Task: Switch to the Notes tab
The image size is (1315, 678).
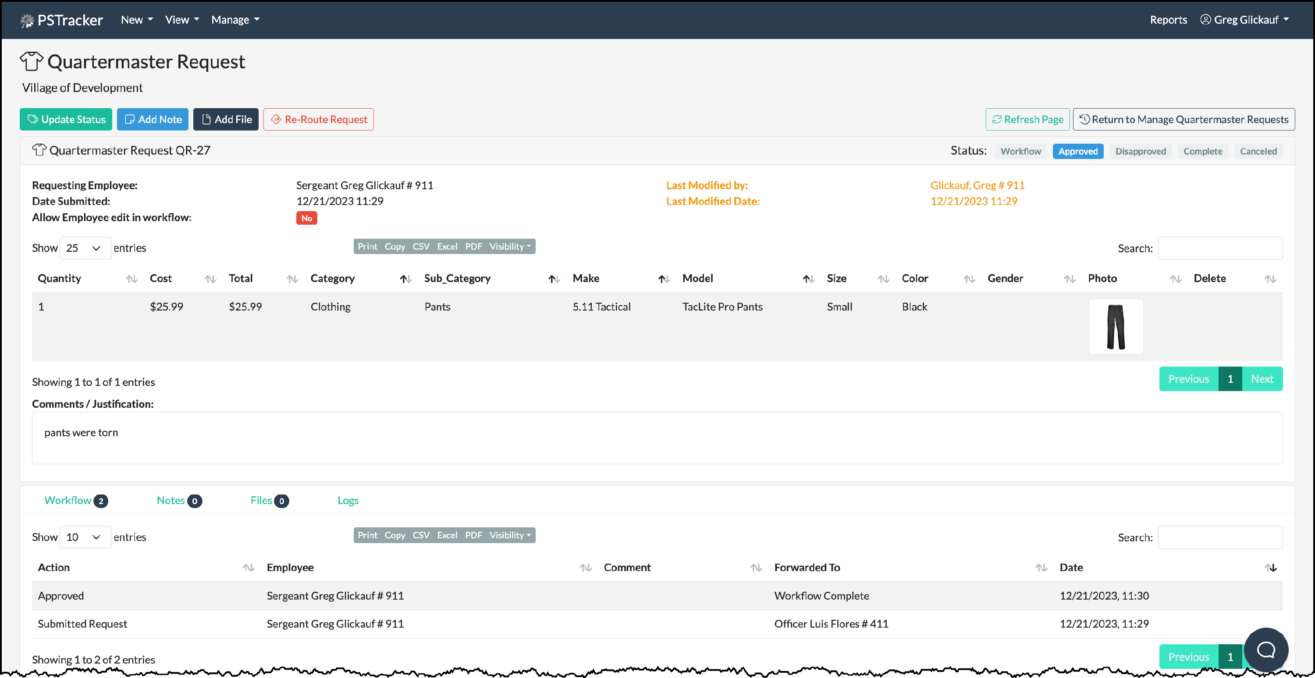Action: tap(171, 501)
